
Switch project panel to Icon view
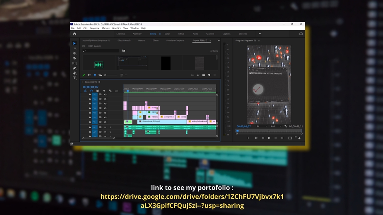tap(95, 75)
